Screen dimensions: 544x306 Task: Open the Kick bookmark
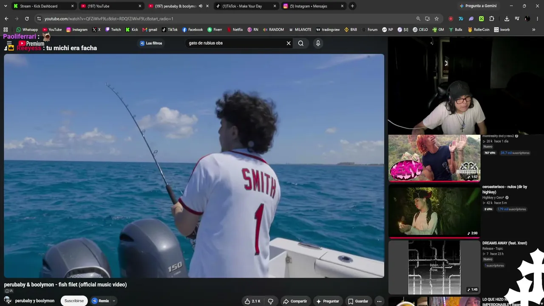point(132,30)
